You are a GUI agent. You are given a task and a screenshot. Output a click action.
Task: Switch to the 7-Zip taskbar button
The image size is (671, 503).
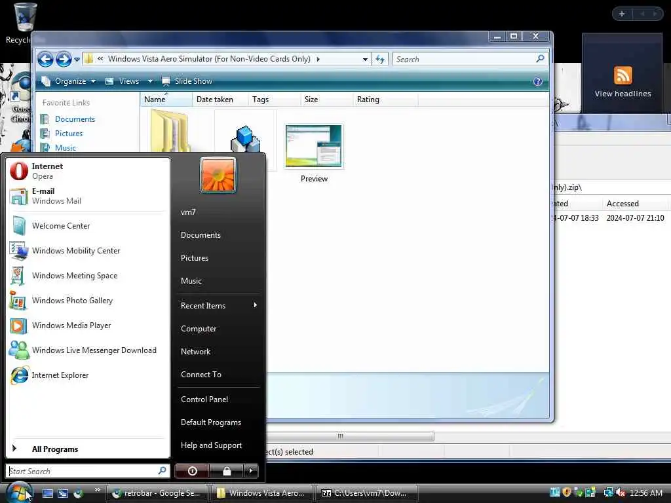pyautogui.click(x=367, y=493)
